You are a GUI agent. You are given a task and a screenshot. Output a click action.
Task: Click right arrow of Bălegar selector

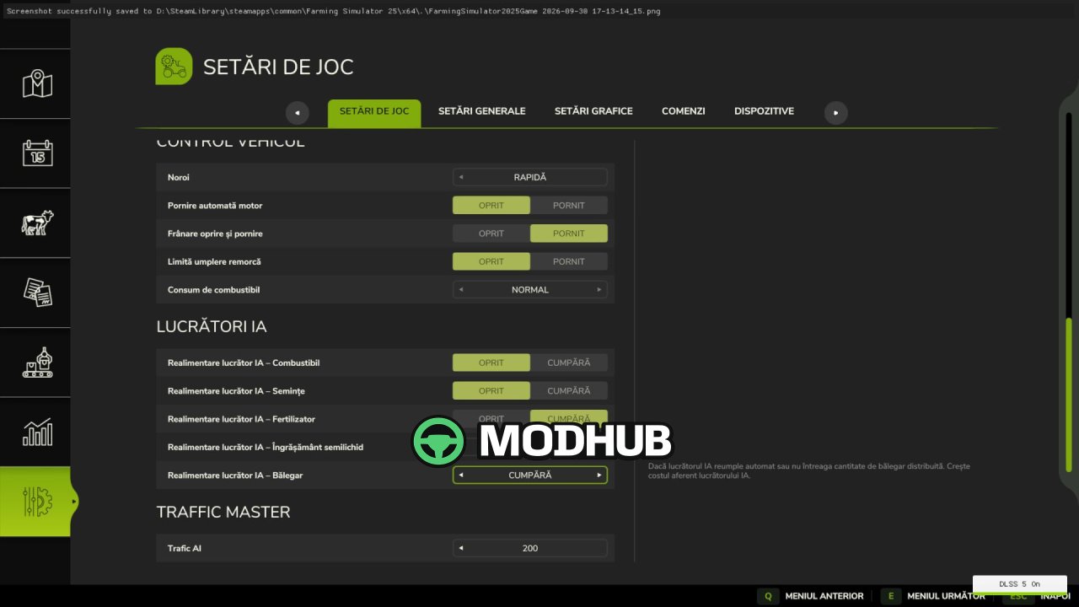click(599, 475)
